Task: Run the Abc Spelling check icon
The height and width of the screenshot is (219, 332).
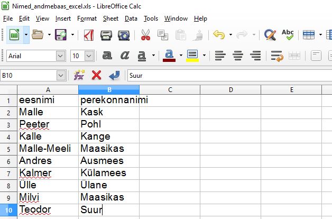Action: (288, 35)
